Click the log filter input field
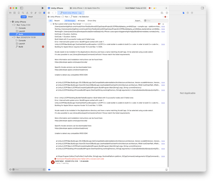The height and width of the screenshot is (182, 214). [x=156, y=21]
